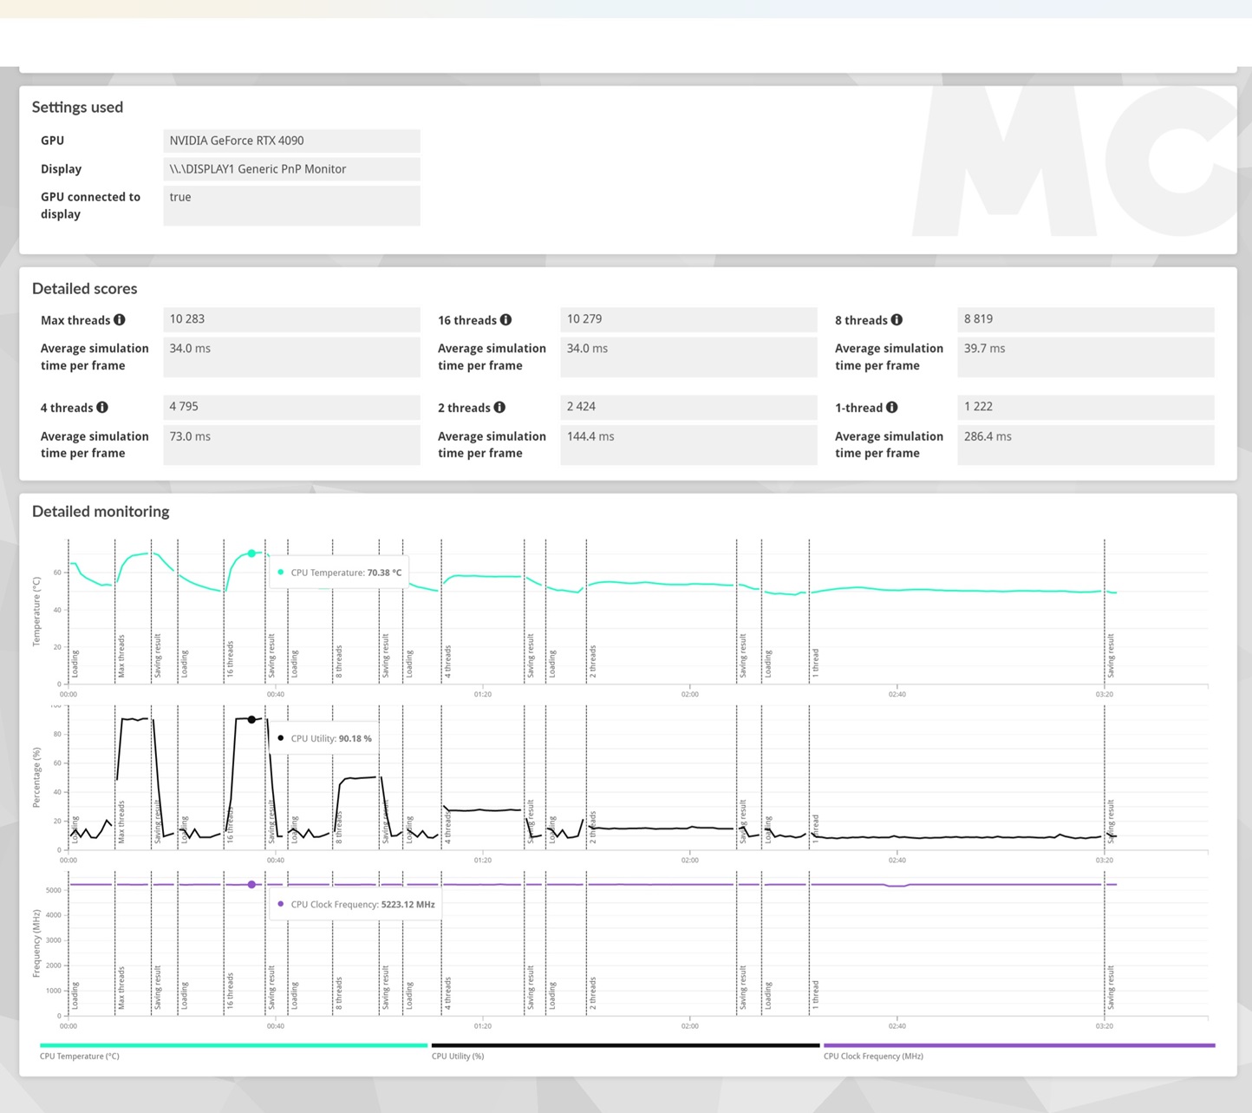Click the NVIDIA GeForce RTX 4090 GPU field
The width and height of the screenshot is (1252, 1113).
pyautogui.click(x=291, y=141)
